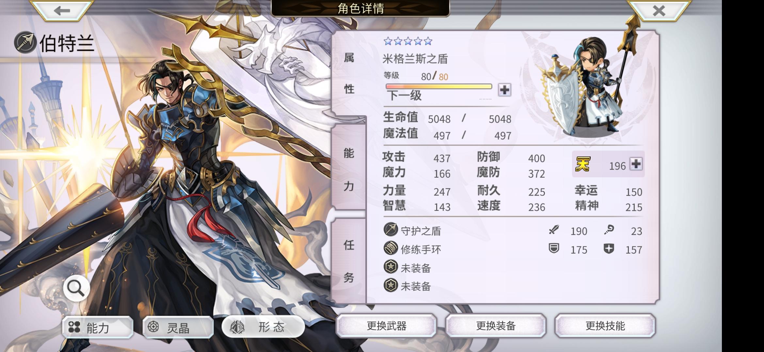Open the 形态 button

coord(263,327)
